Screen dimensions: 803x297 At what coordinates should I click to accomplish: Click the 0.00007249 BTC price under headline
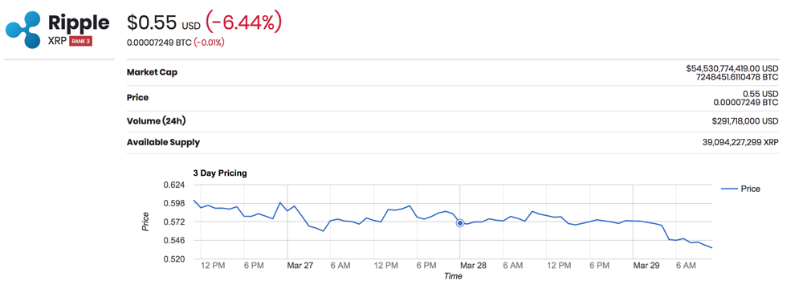pyautogui.click(x=159, y=43)
